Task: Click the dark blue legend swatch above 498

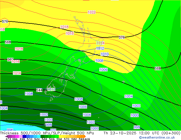Action: pyautogui.click(x=24, y=136)
